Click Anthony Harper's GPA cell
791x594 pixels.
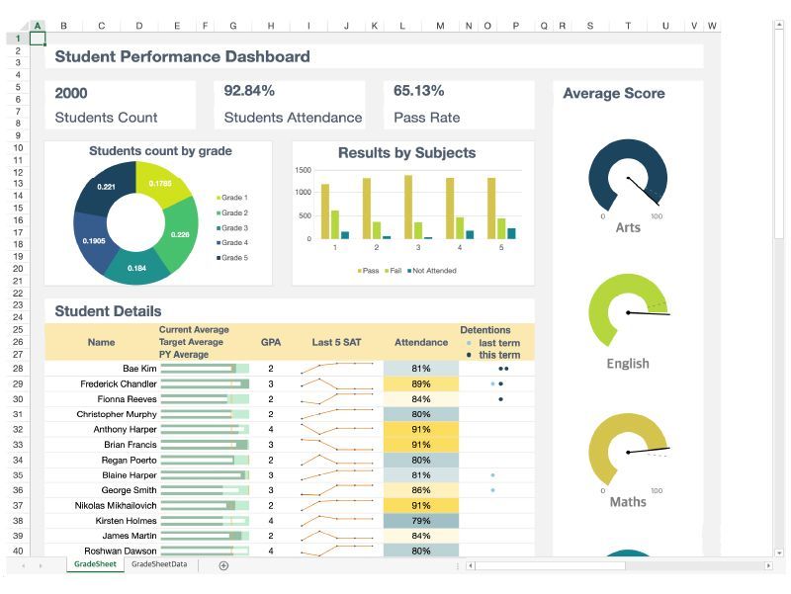271,429
